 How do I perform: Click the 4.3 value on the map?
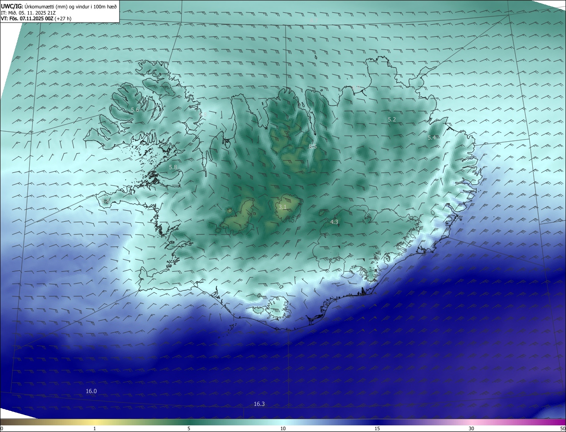coord(334,222)
